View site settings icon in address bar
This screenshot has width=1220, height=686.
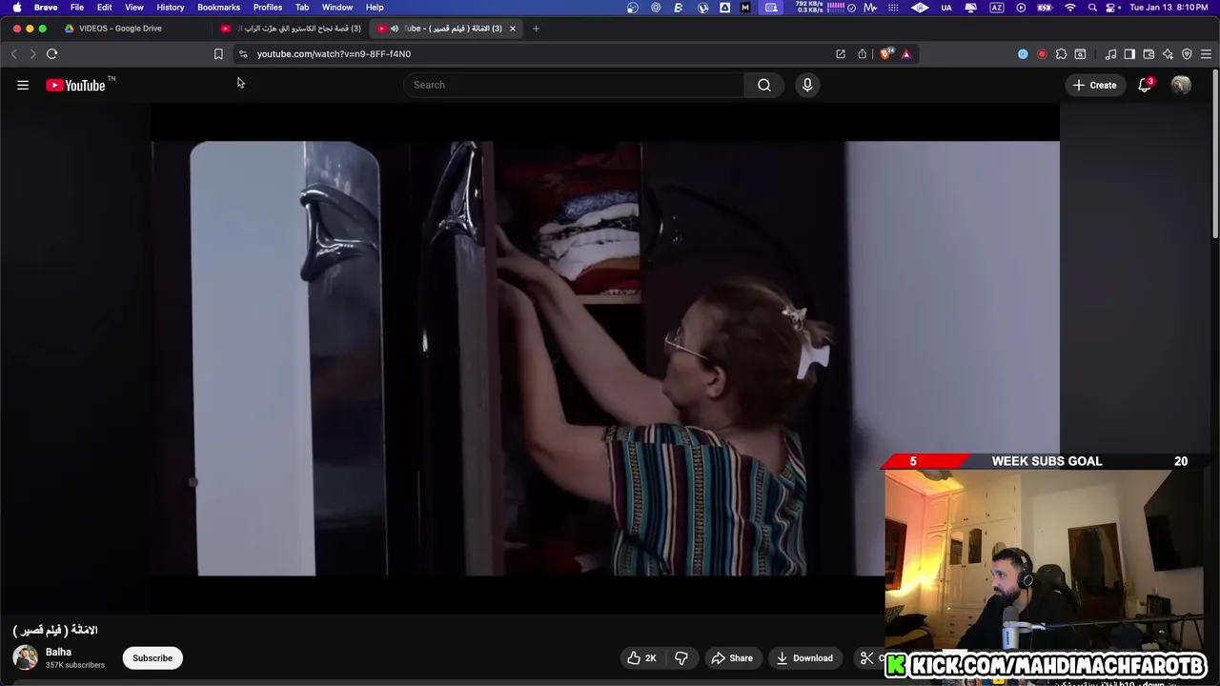click(x=243, y=54)
